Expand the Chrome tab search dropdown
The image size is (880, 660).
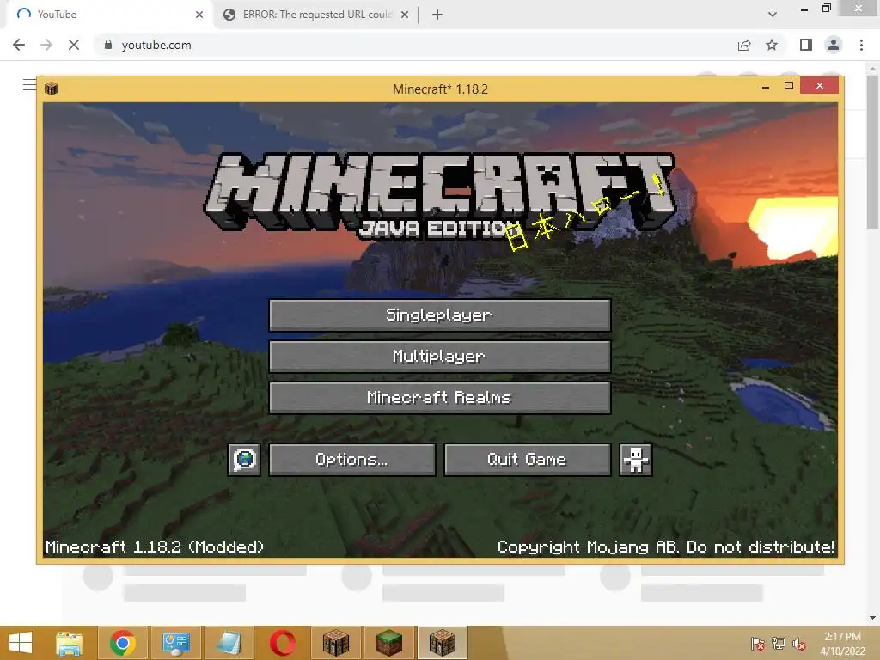[x=773, y=15]
